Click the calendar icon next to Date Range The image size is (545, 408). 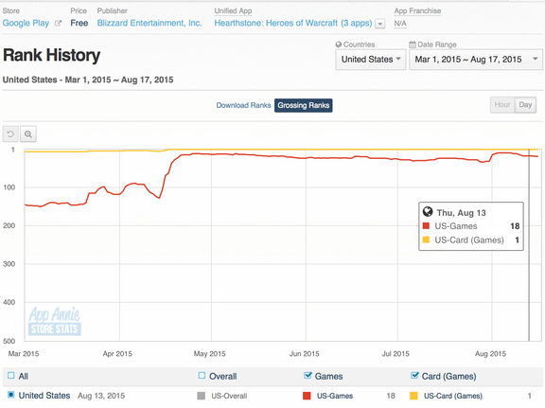coord(413,44)
